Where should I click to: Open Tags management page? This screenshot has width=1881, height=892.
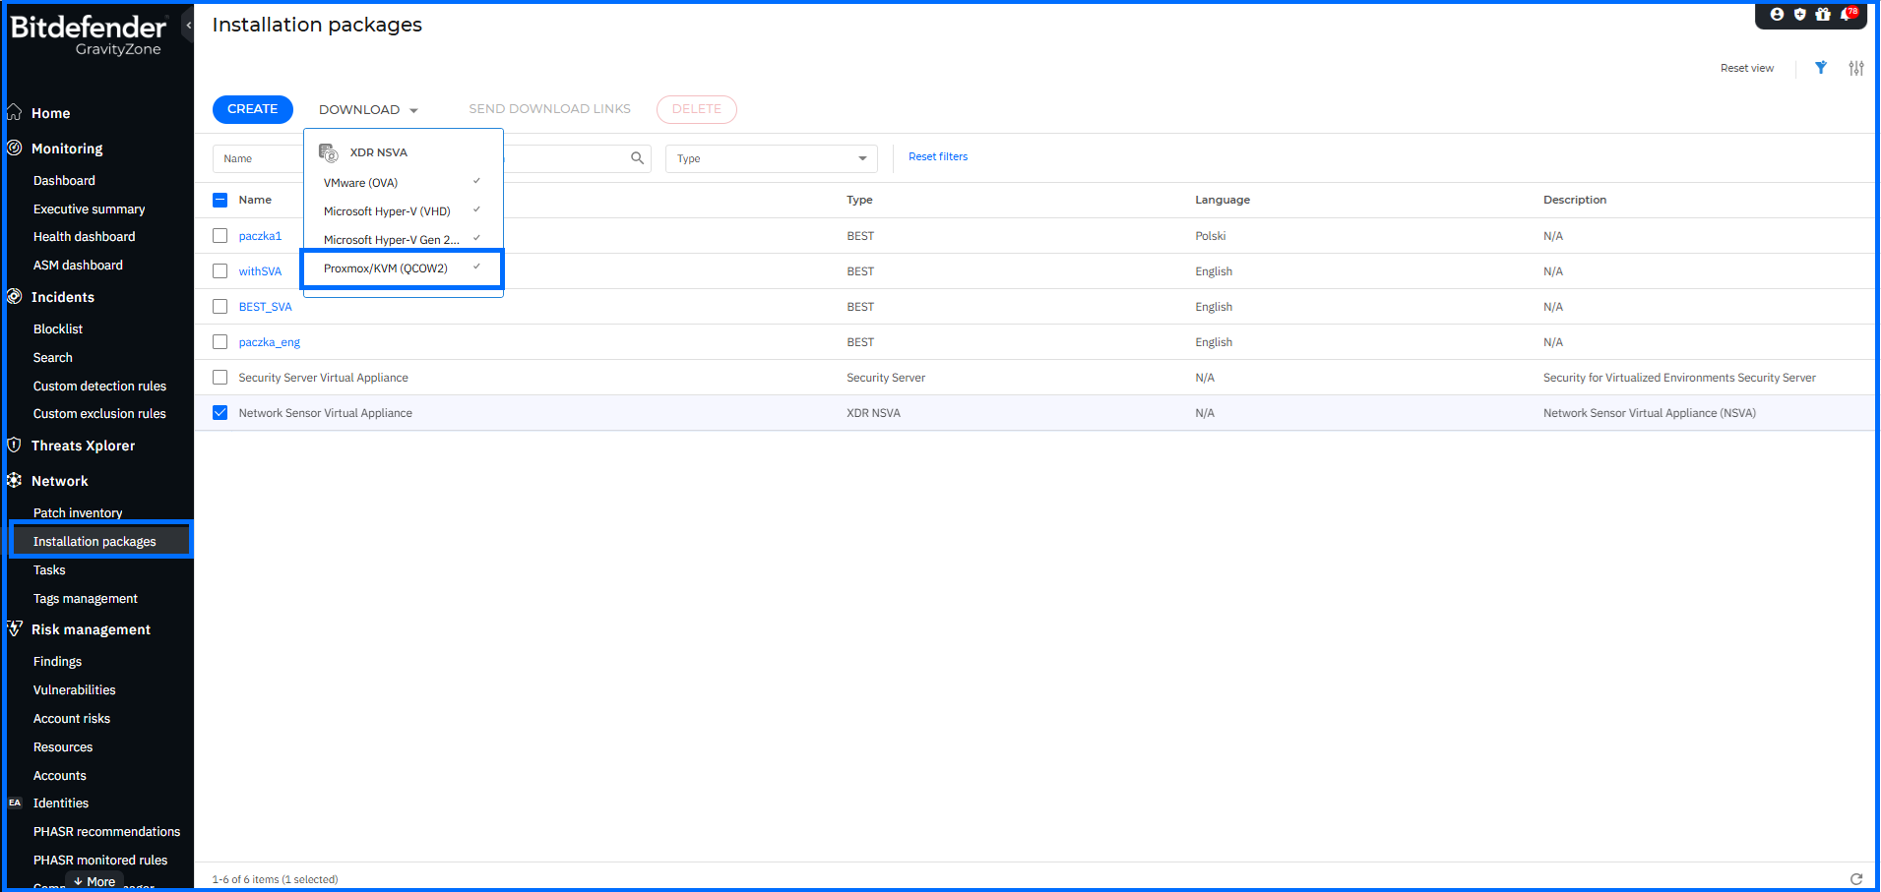(x=86, y=599)
